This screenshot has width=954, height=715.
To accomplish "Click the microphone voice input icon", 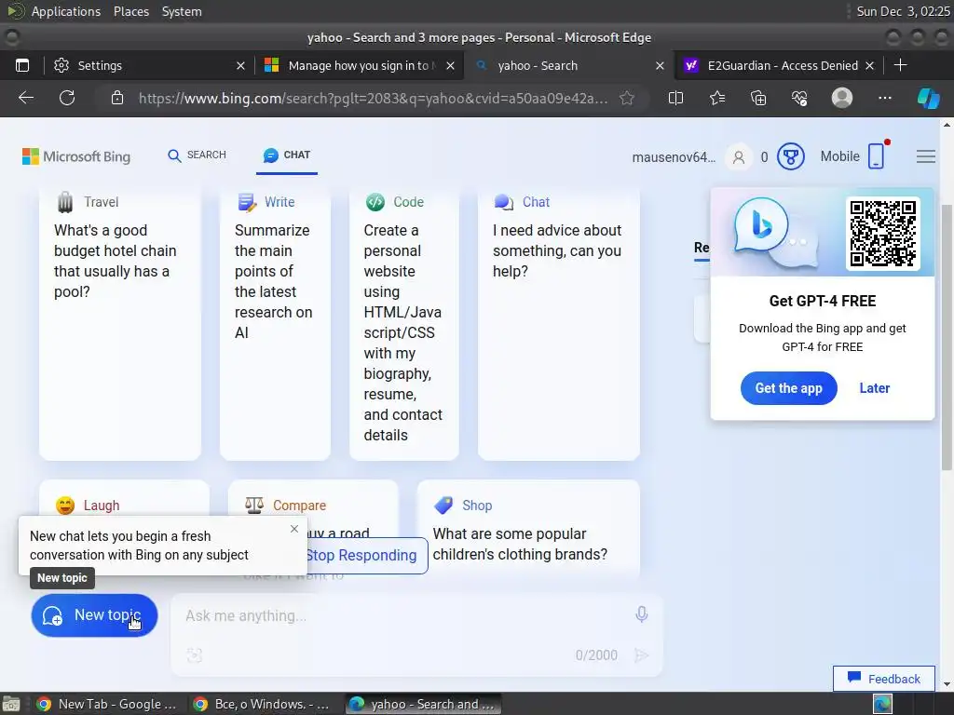I will (x=641, y=614).
